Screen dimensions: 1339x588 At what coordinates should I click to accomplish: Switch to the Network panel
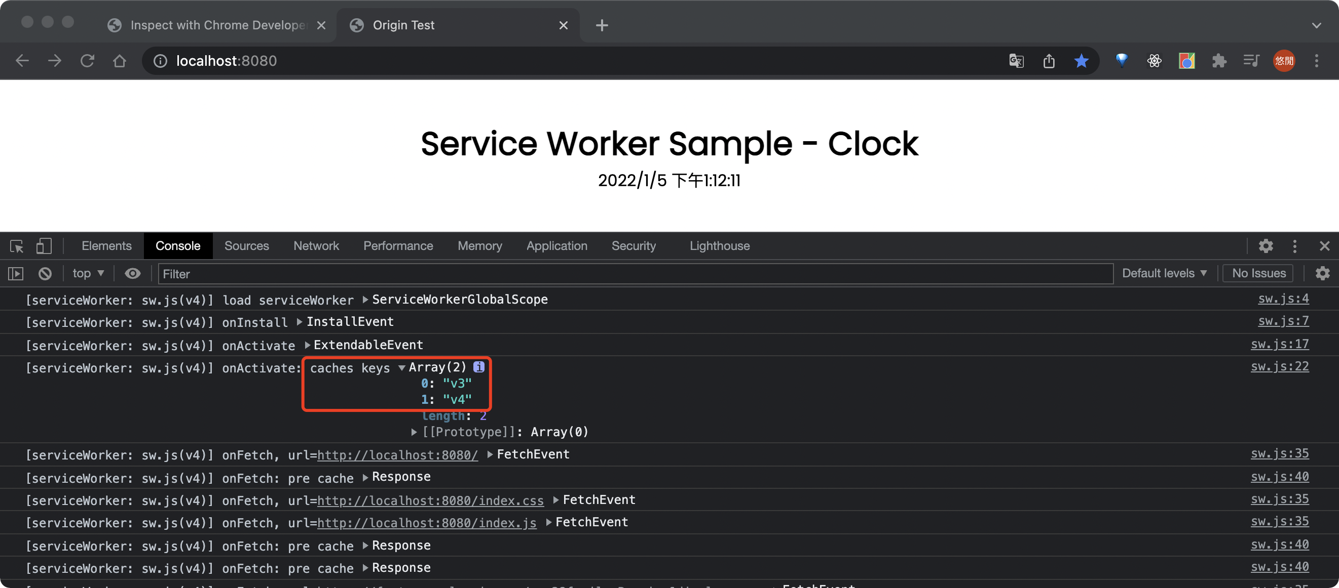pyautogui.click(x=316, y=245)
